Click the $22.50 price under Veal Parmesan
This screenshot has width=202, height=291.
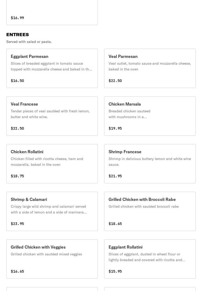tap(115, 81)
